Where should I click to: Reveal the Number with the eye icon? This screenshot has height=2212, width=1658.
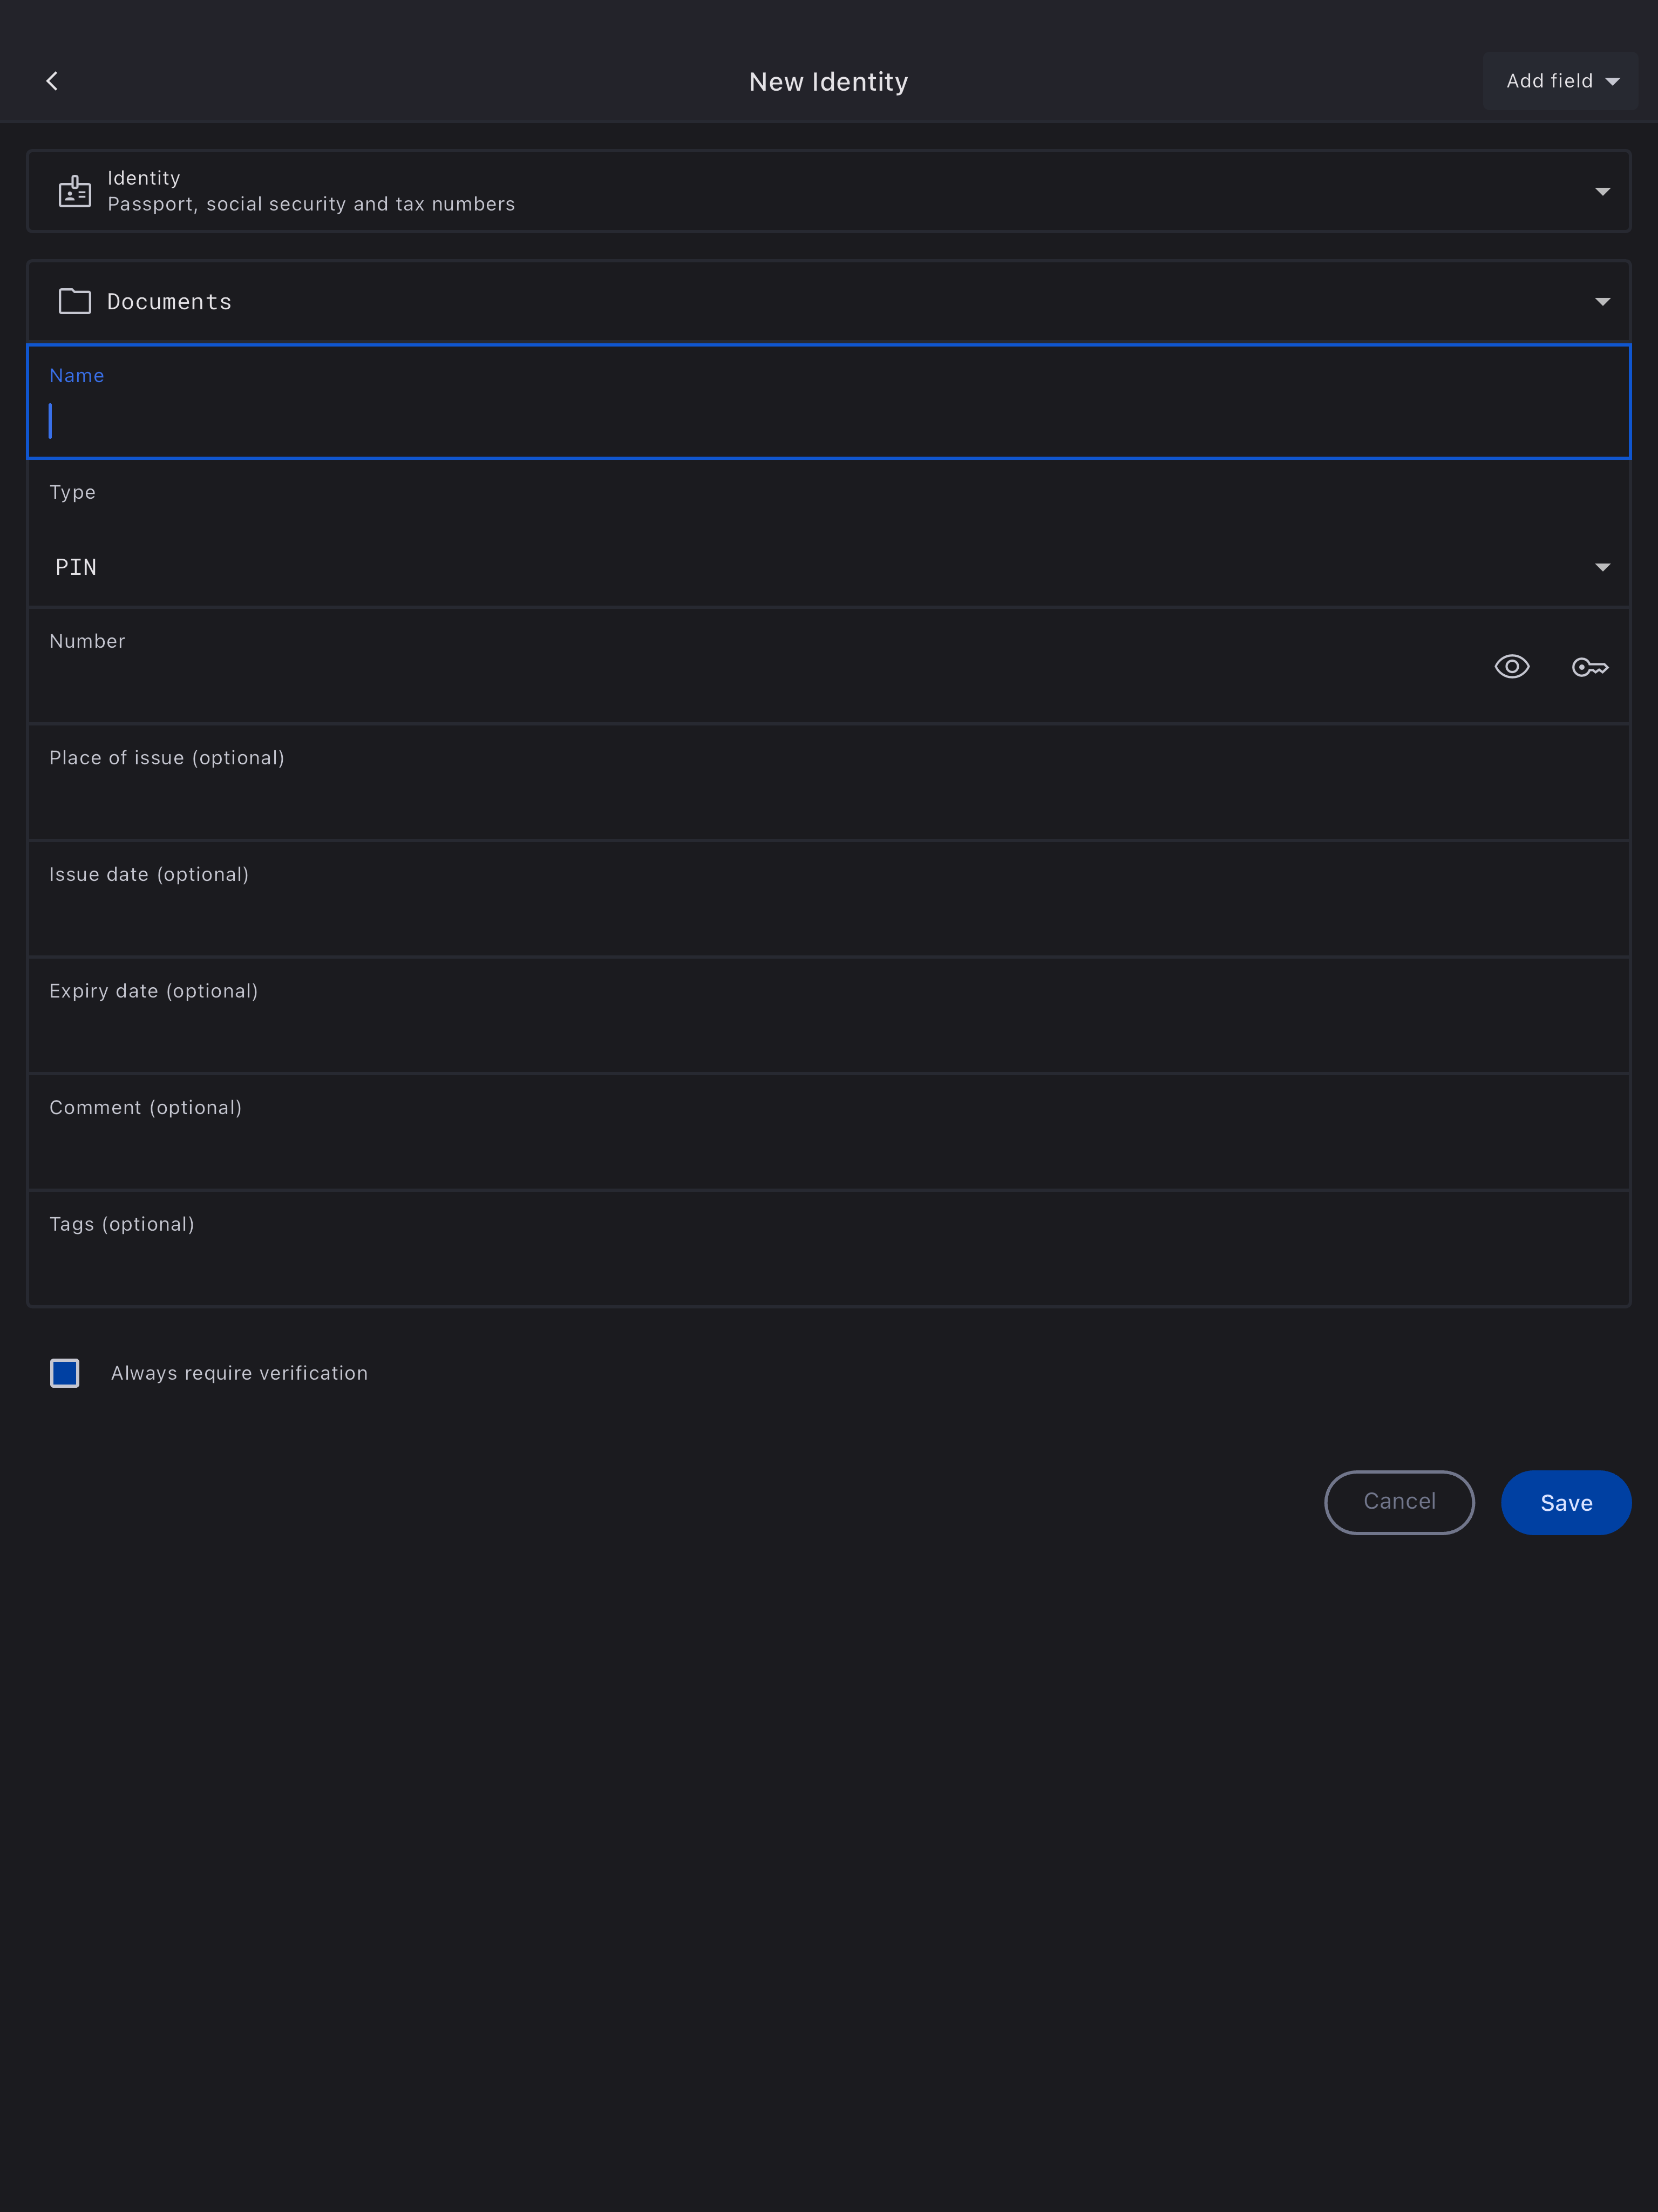[x=1511, y=667]
